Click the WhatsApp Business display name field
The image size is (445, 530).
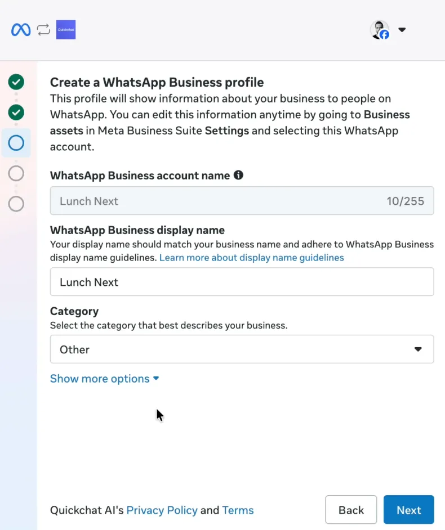pyautogui.click(x=242, y=282)
